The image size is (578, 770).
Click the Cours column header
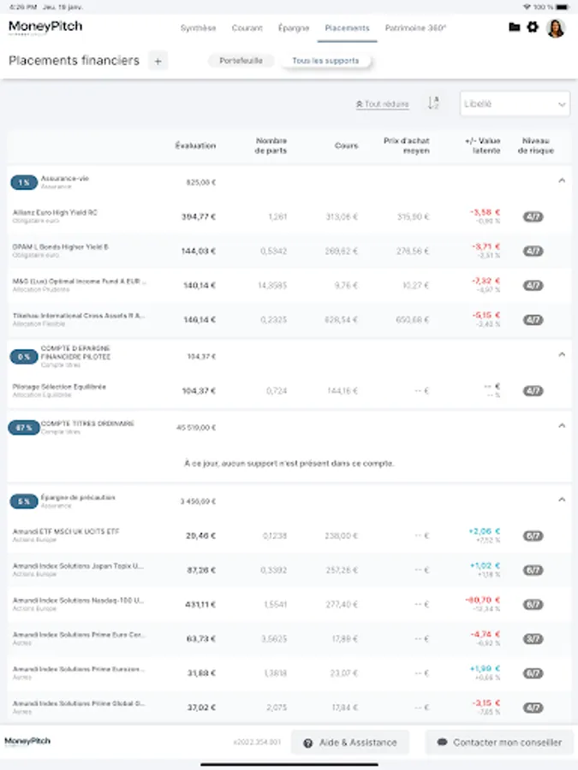[x=347, y=145]
